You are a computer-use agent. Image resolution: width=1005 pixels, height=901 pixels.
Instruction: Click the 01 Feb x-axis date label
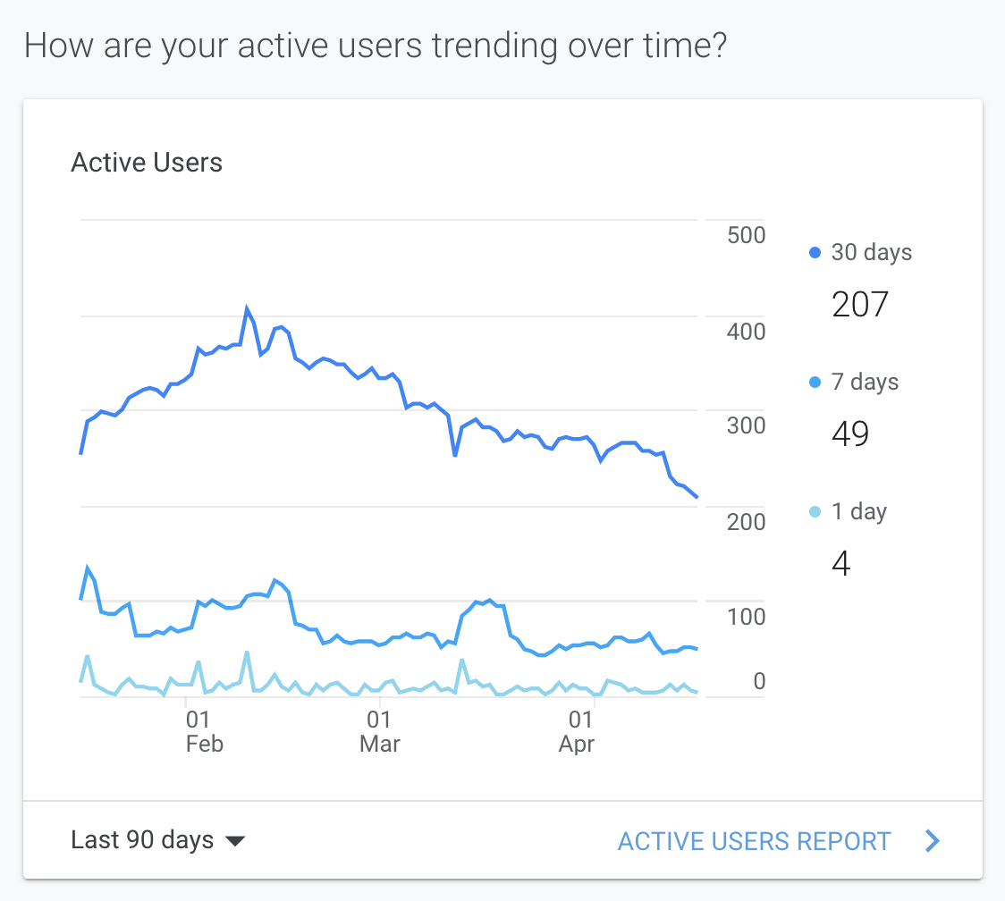pyautogui.click(x=203, y=731)
